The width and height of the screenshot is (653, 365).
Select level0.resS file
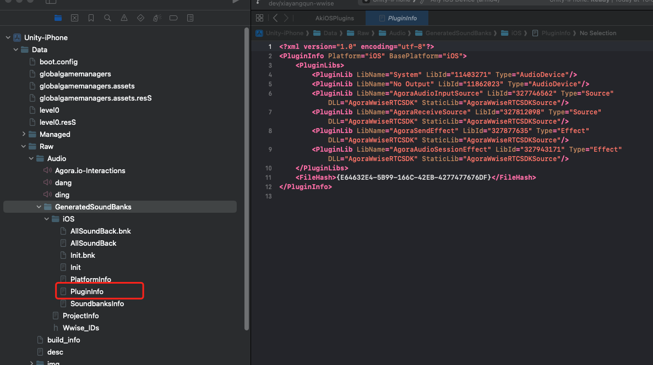click(57, 122)
